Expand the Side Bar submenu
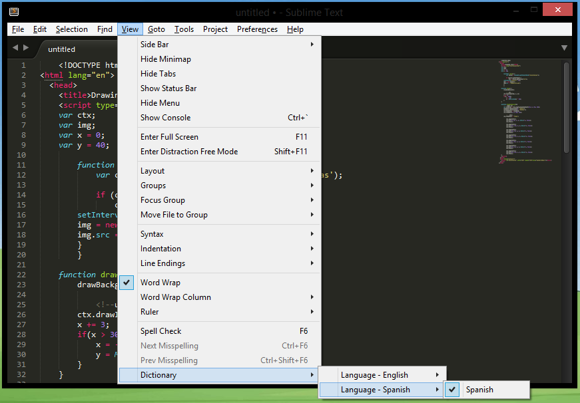The image size is (580, 403). click(x=220, y=45)
